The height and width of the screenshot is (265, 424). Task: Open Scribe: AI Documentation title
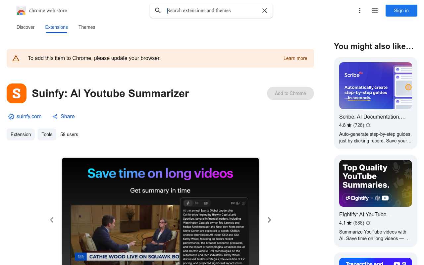click(x=372, y=117)
